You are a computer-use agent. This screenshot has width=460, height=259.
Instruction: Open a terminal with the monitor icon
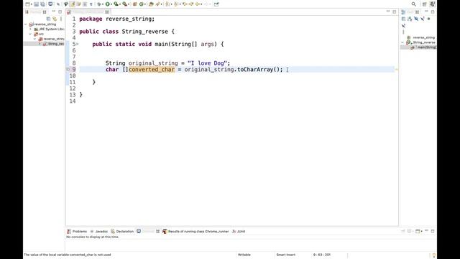click(50, 4)
